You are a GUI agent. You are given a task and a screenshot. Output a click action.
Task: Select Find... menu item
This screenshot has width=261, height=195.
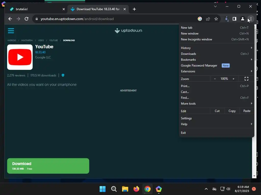[217, 98]
